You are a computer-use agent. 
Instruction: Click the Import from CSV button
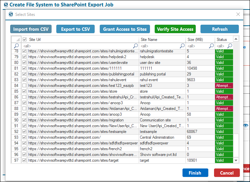pos(31,29)
